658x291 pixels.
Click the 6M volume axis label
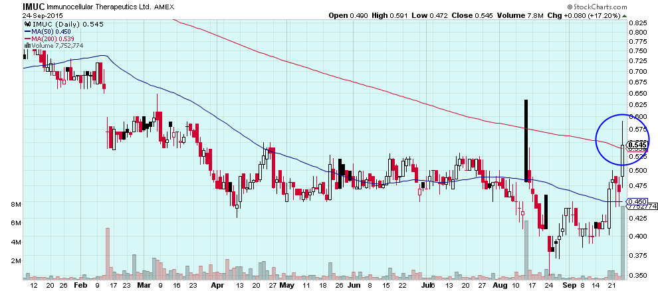[16, 223]
